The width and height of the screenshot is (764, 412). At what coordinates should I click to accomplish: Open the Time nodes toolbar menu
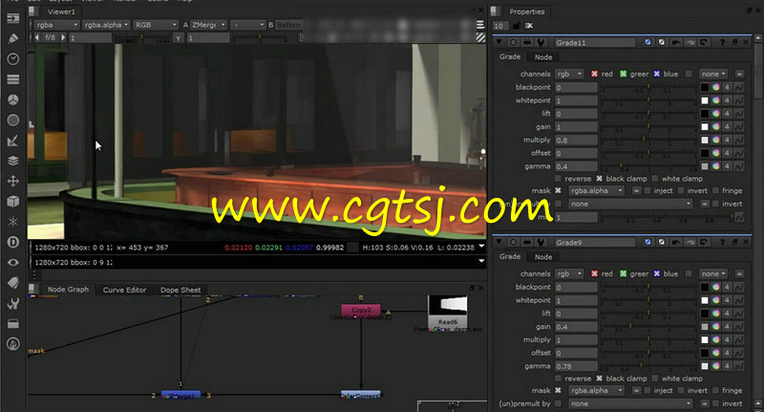pos(13,58)
